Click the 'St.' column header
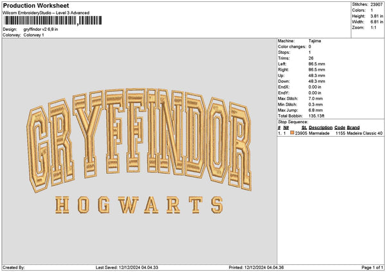Screen dimensions: 386x272 point(304,128)
